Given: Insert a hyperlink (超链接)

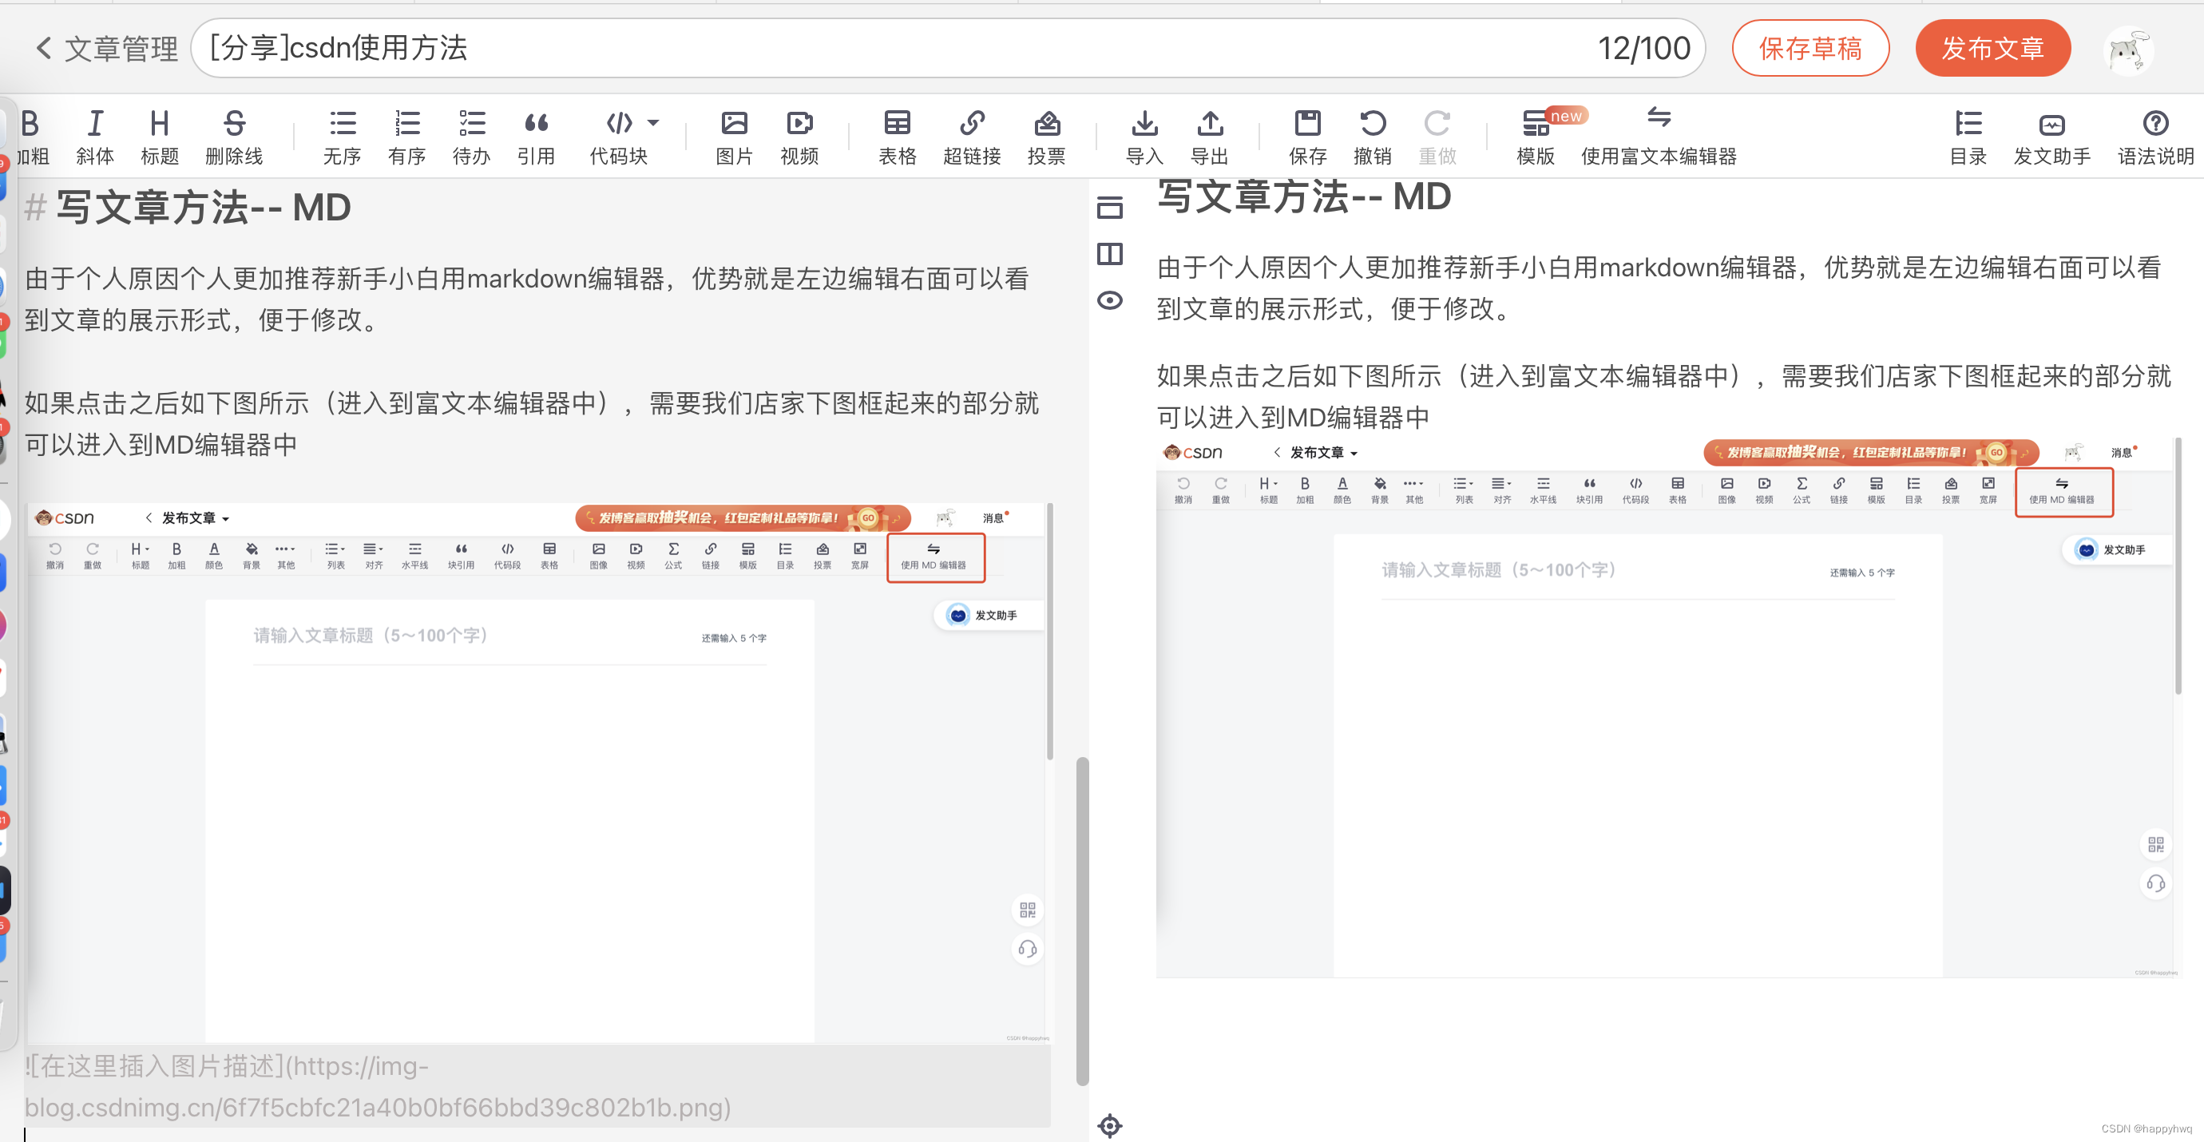Looking at the screenshot, I should [972, 137].
